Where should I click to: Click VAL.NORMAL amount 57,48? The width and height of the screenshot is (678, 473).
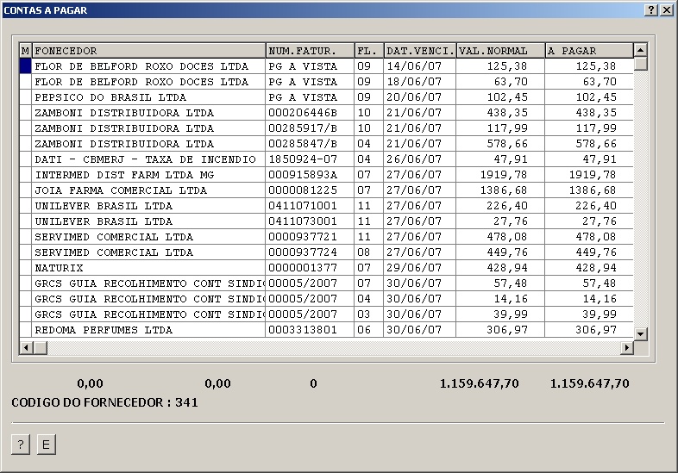[x=512, y=283]
